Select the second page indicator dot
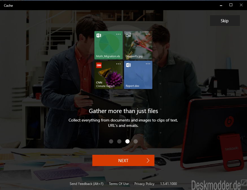The image size is (247, 190). point(119,141)
